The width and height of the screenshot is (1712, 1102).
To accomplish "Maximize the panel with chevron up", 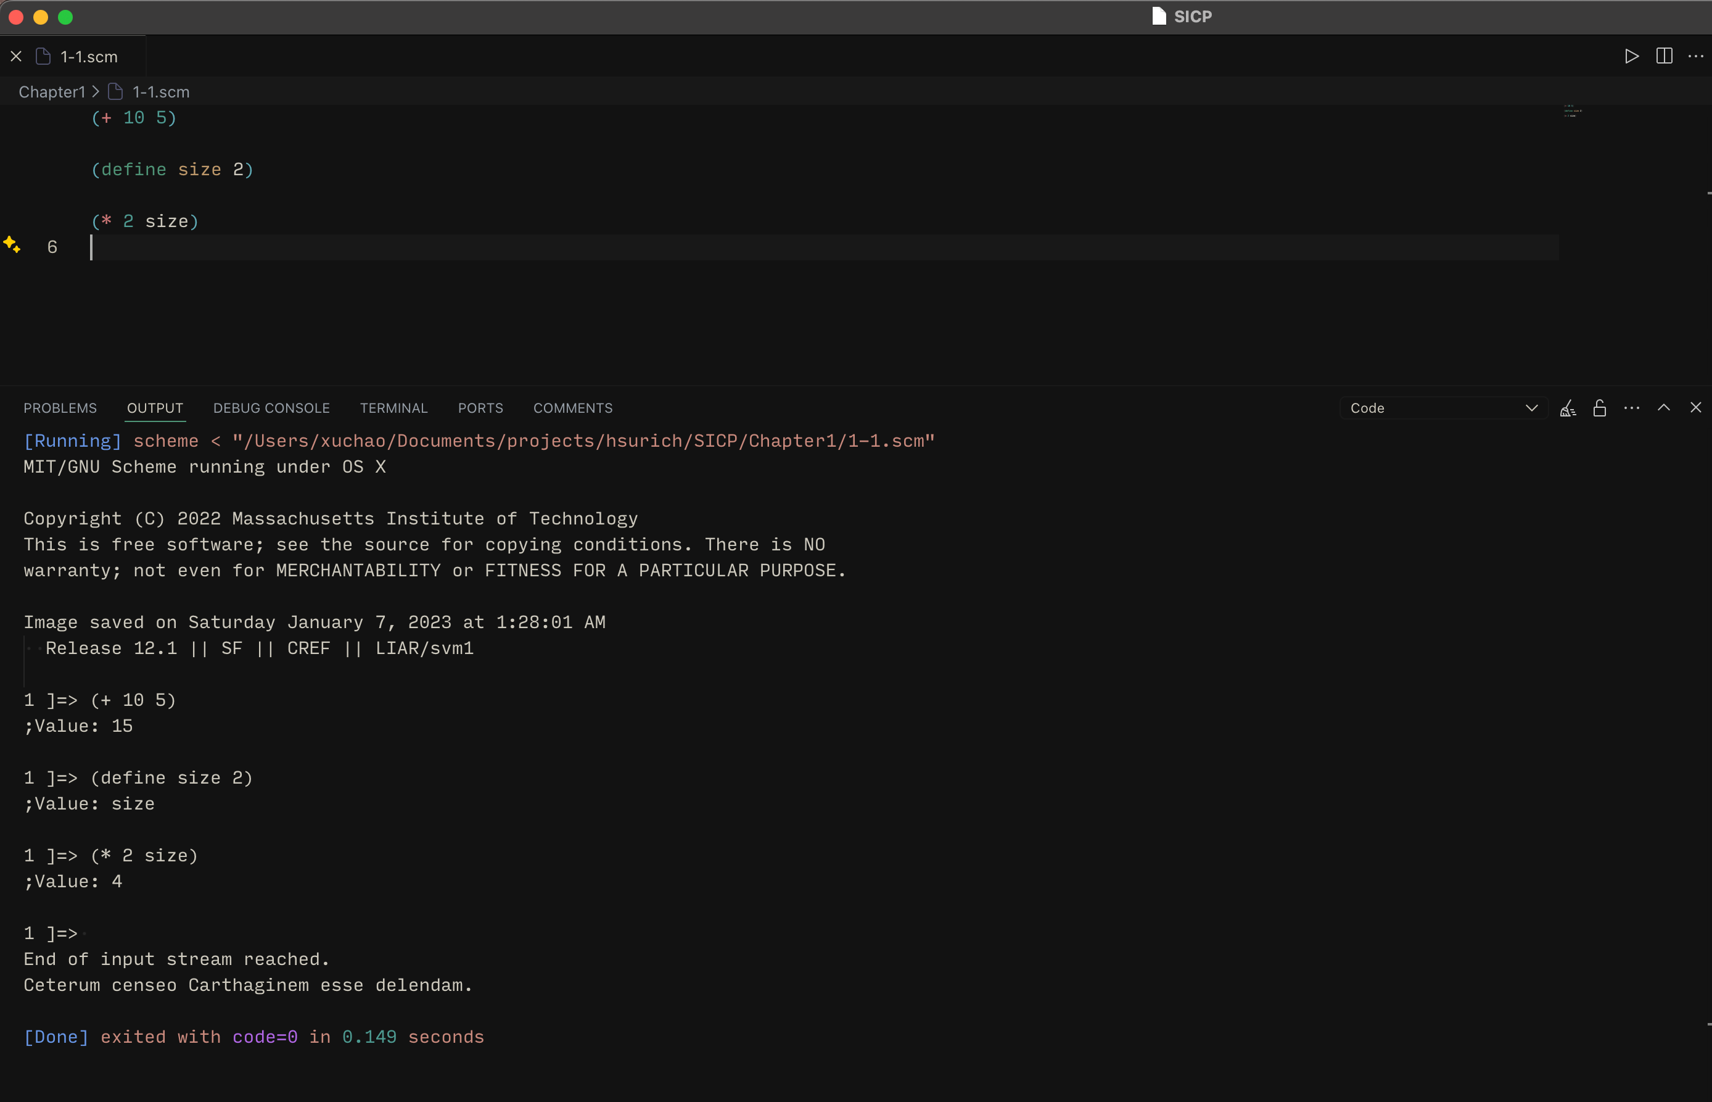I will tap(1663, 408).
